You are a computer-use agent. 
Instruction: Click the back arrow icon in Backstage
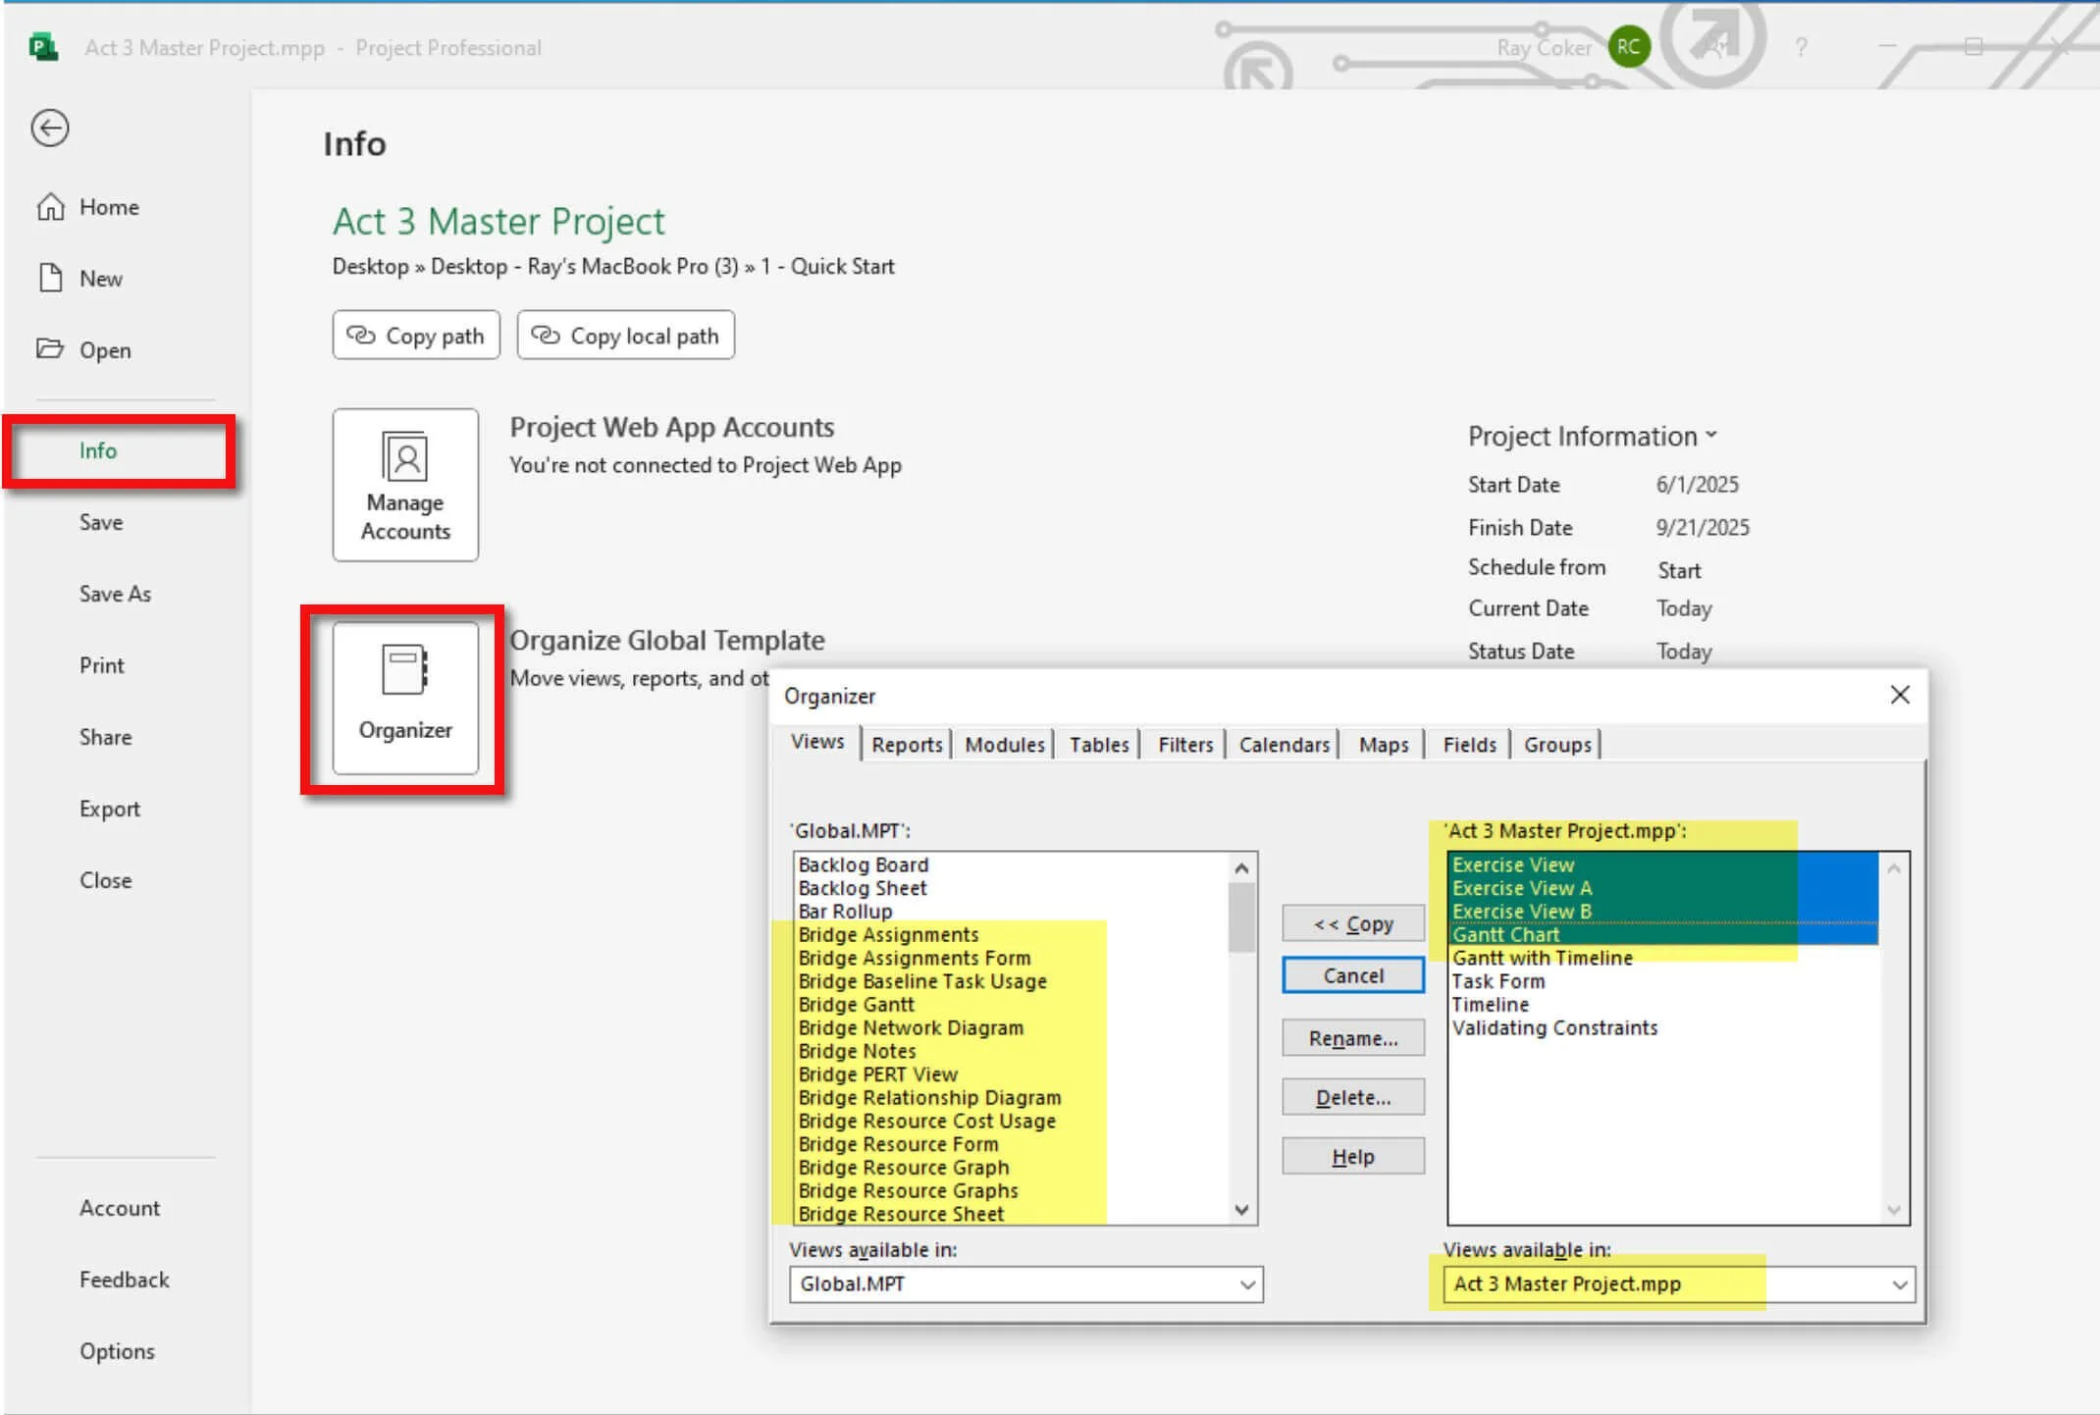[49, 128]
